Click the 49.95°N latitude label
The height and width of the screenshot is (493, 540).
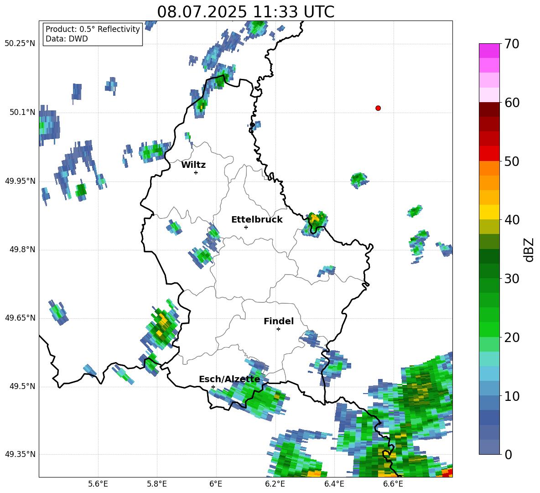(x=20, y=181)
